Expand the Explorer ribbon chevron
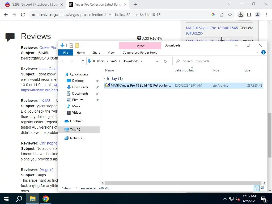 [x=258, y=52]
